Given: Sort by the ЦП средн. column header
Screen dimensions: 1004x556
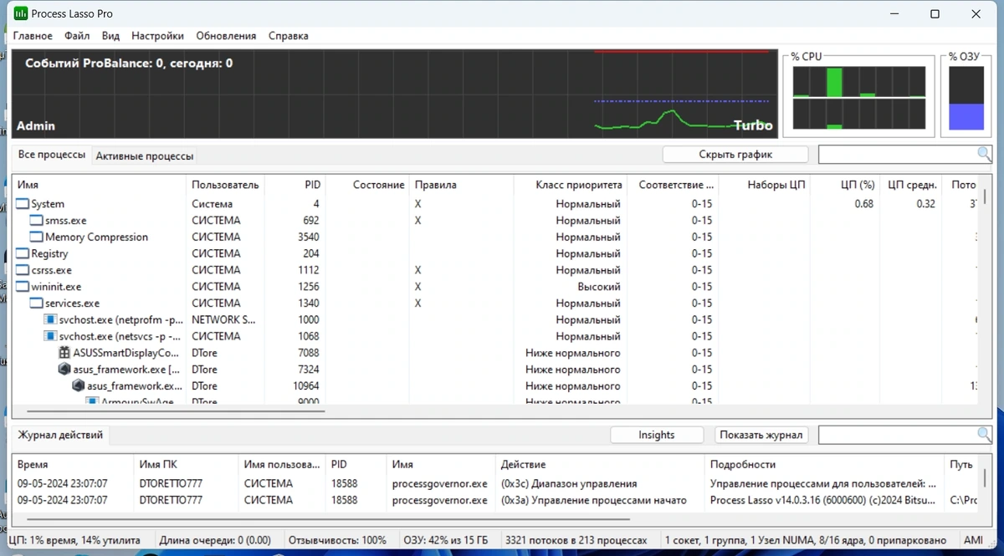Looking at the screenshot, I should 910,185.
